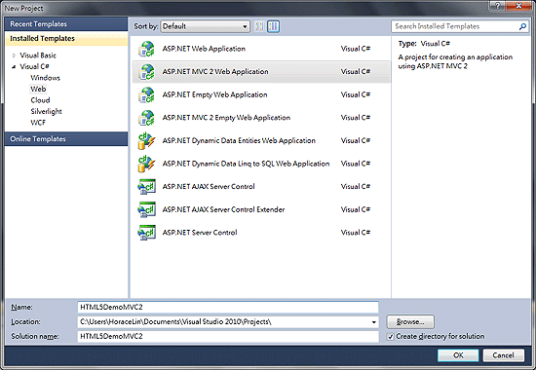The width and height of the screenshot is (536, 370).
Task: Close the New Project dialog
Action: point(518,6)
